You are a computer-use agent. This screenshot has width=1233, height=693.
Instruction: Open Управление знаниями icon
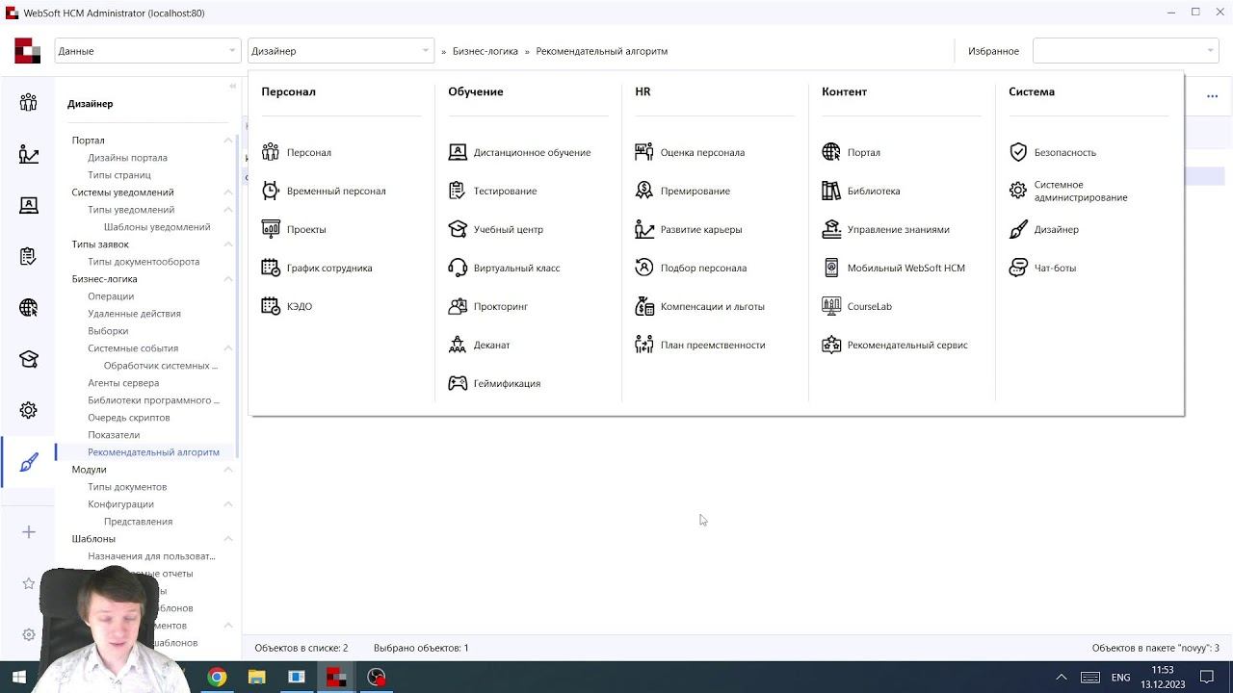pos(831,229)
